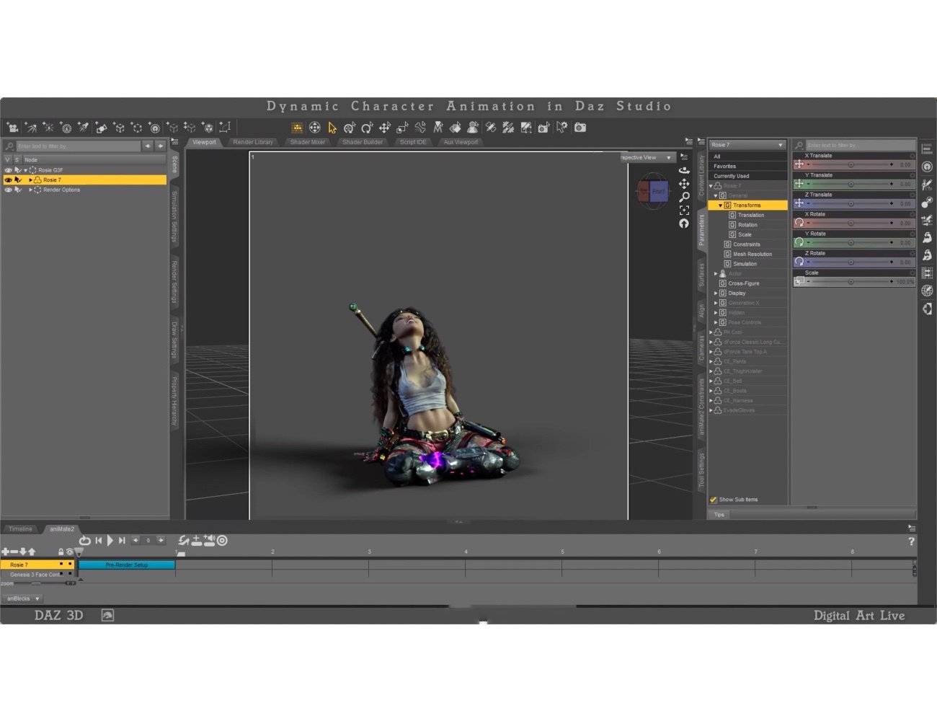Click the eye visibility icon in the aniMate2 track header
Image resolution: width=937 pixels, height=721 pixels.
coord(69,552)
